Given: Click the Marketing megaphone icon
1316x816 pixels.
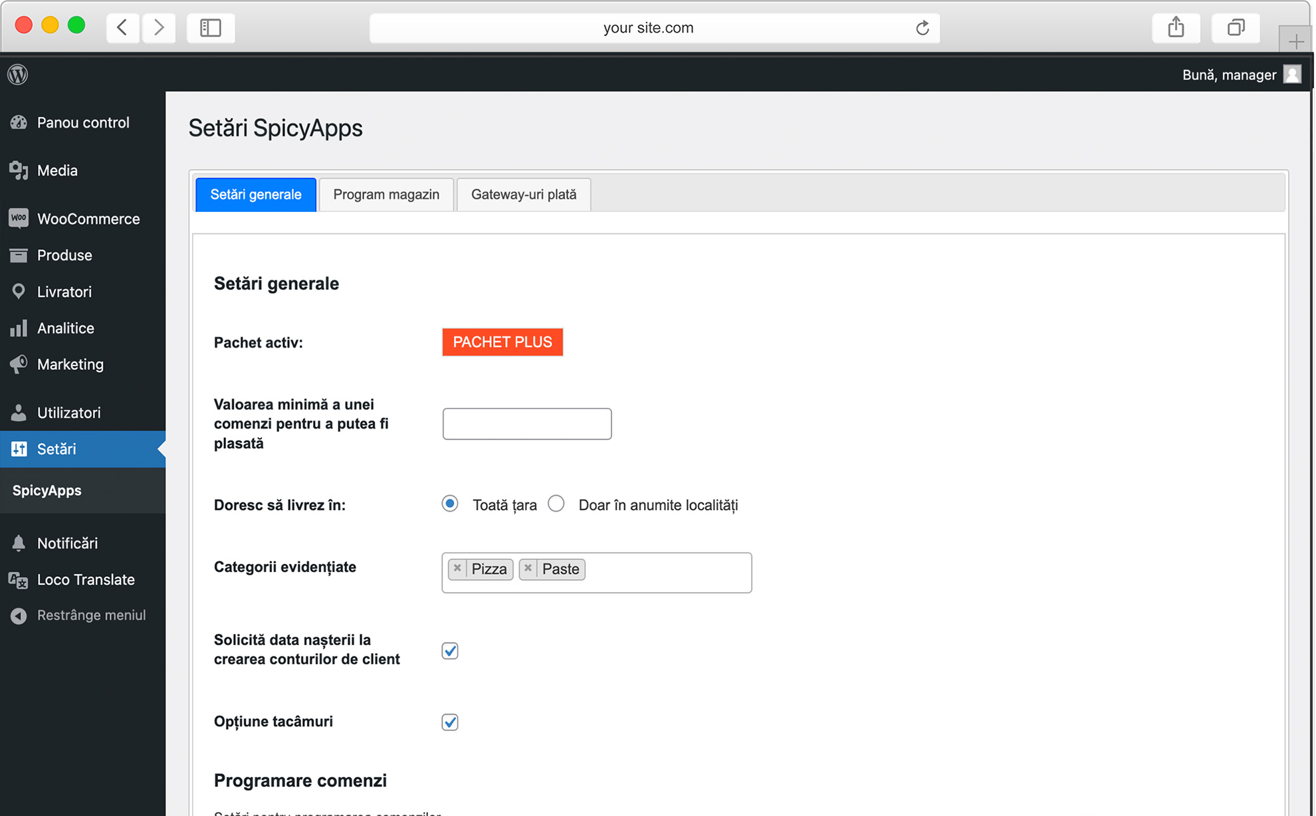Looking at the screenshot, I should tap(19, 364).
